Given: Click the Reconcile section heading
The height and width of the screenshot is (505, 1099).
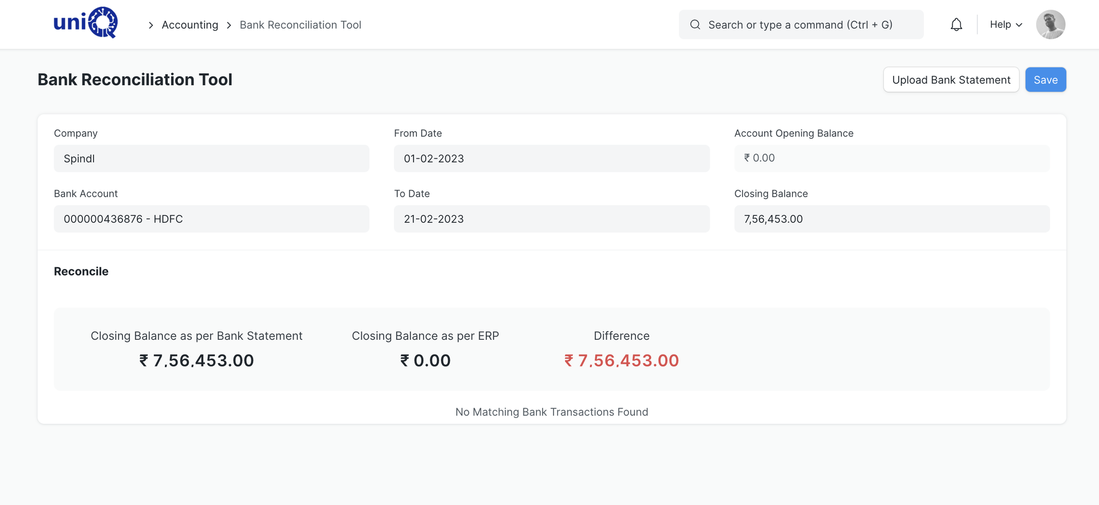Looking at the screenshot, I should pyautogui.click(x=81, y=271).
